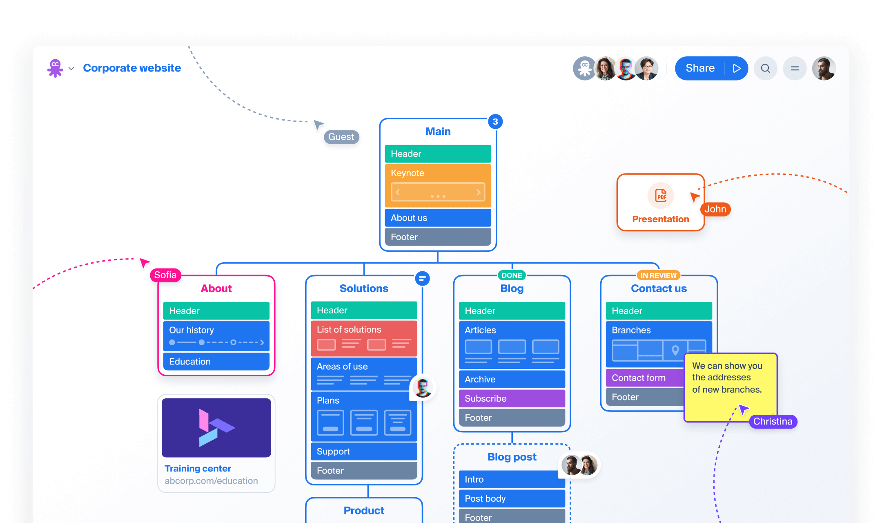
Task: Open the abcorp.com/education link
Action: [x=212, y=481]
